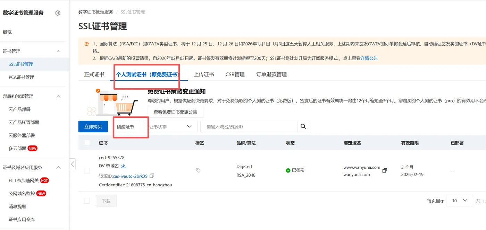Select the checkbox for cert-9255378 row

(x=87, y=171)
